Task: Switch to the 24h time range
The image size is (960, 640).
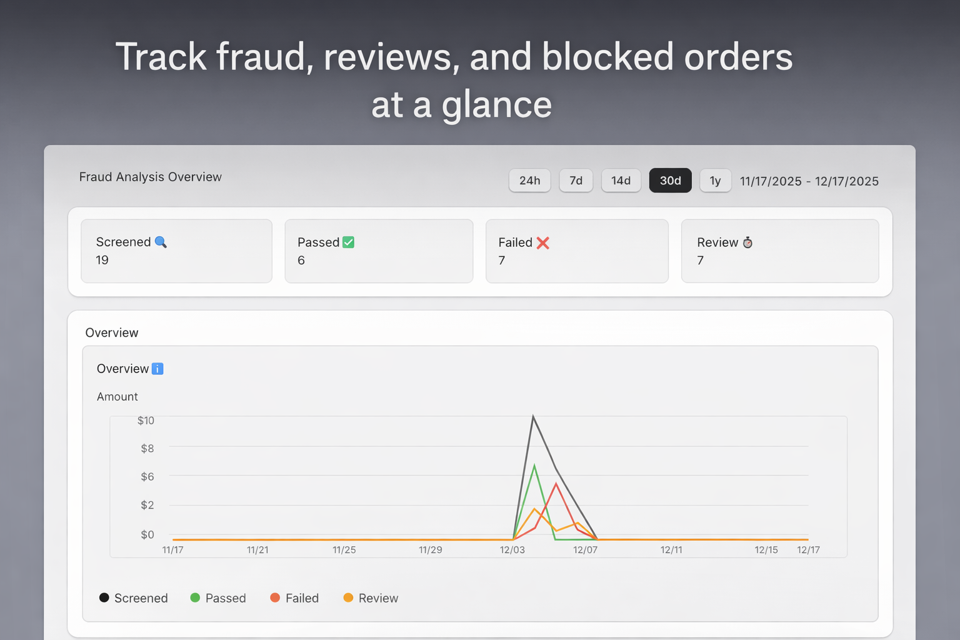Action: (x=529, y=181)
